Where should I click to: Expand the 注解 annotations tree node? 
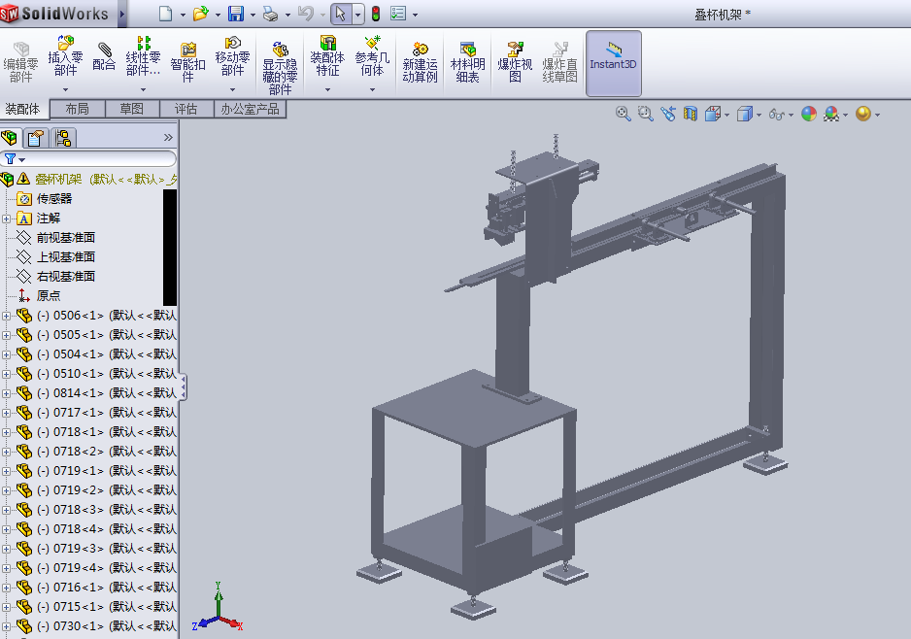point(7,219)
